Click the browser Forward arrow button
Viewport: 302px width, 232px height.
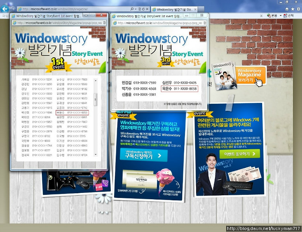tap(13, 9)
